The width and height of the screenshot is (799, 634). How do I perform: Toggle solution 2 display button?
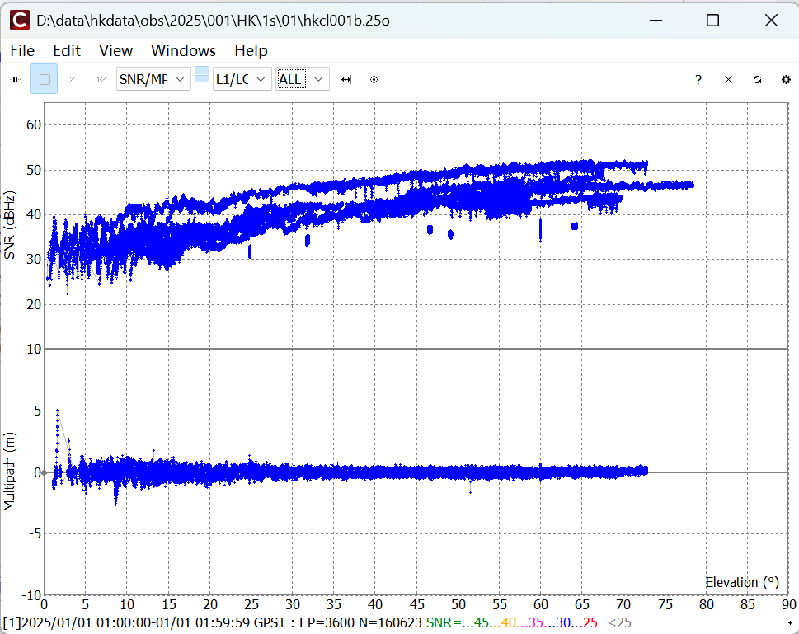click(x=73, y=79)
